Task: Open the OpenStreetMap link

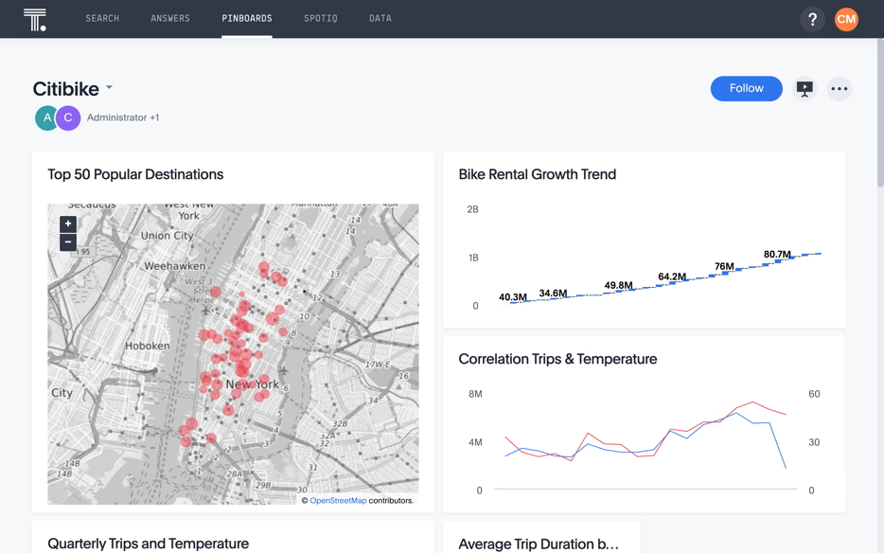Action: [338, 501]
